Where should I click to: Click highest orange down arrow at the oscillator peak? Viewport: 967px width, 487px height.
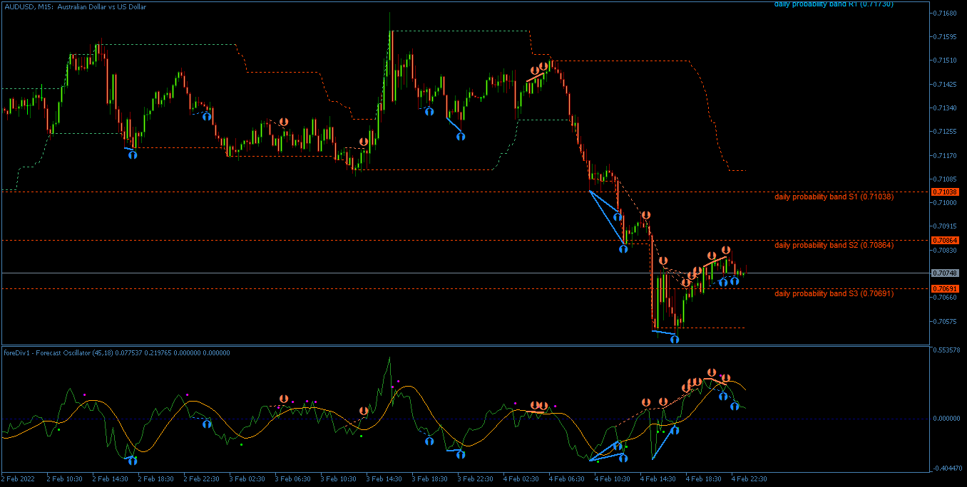(x=712, y=372)
